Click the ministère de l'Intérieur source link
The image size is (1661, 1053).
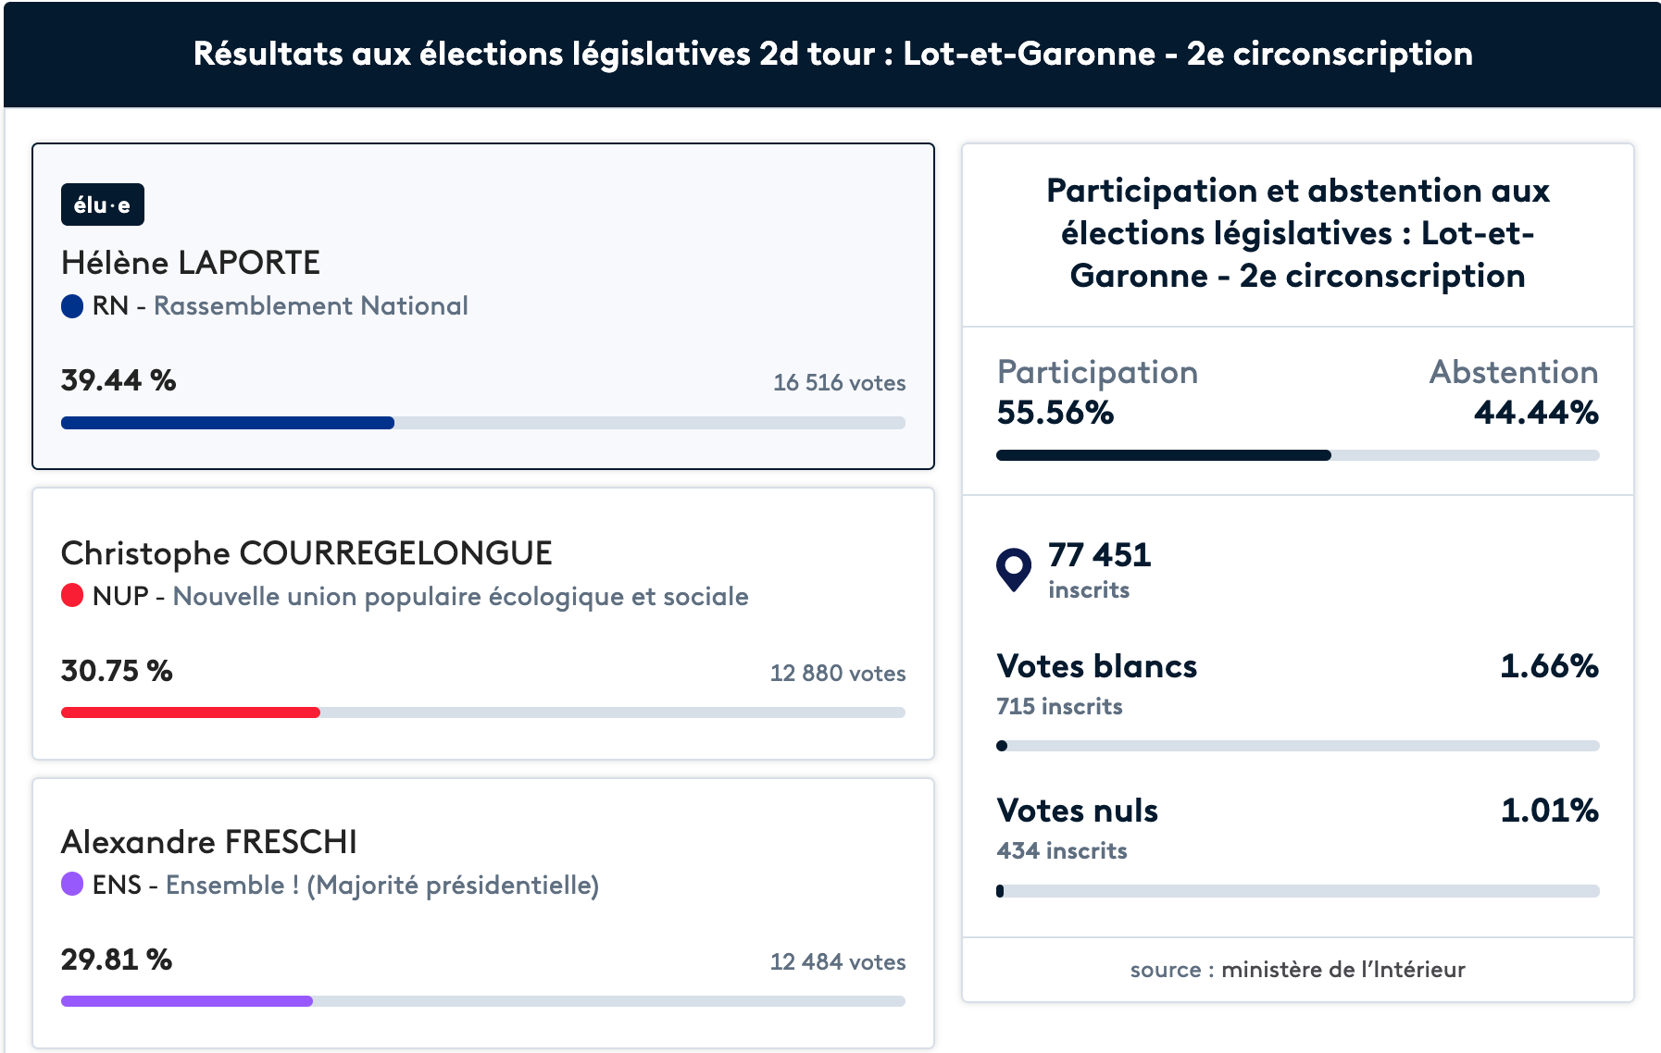tap(1343, 970)
